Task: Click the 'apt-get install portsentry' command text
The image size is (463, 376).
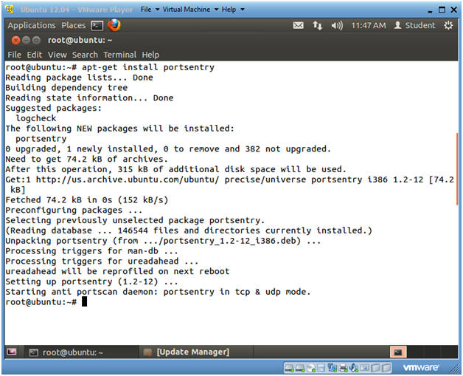Action: click(x=148, y=67)
